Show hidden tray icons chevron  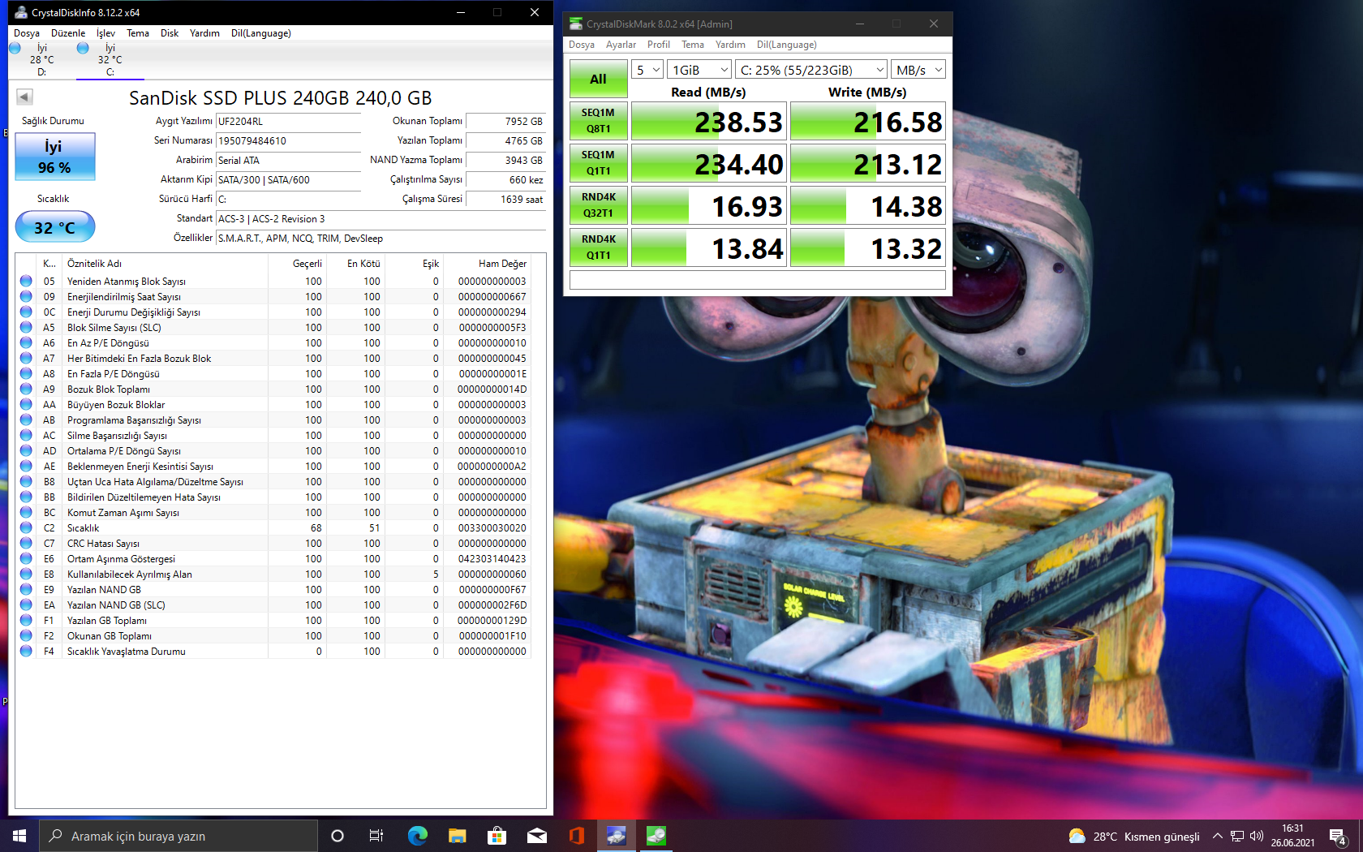(x=1217, y=836)
